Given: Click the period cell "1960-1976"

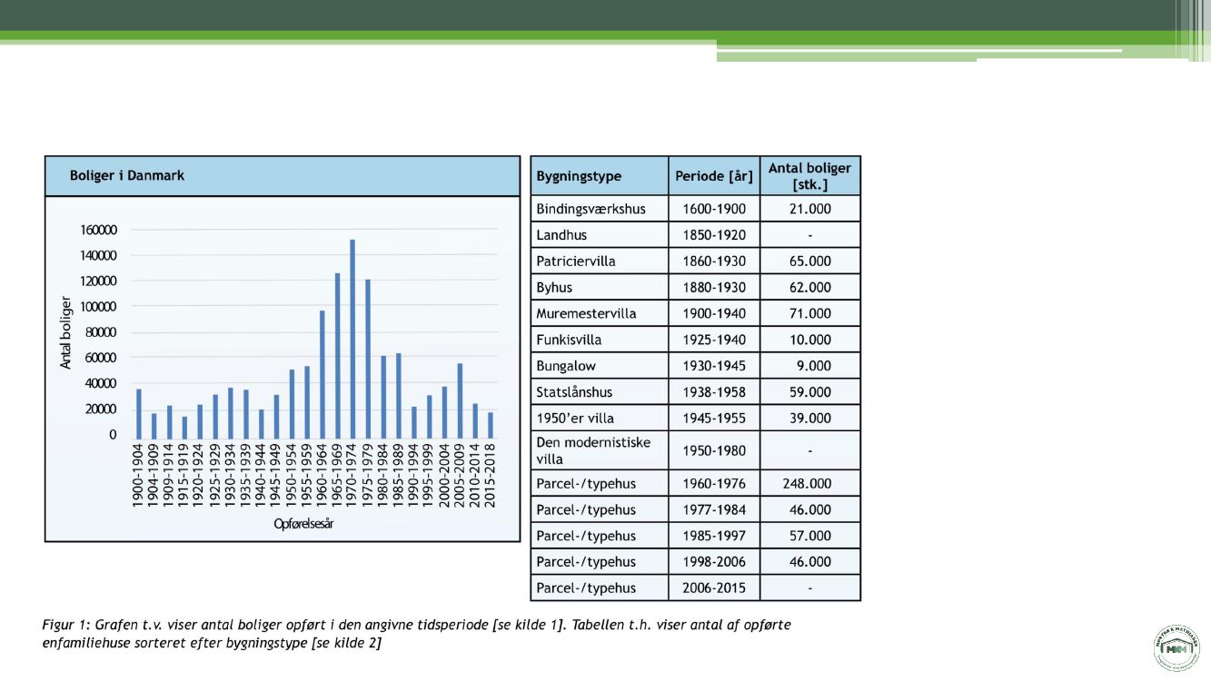Looking at the screenshot, I should (714, 484).
